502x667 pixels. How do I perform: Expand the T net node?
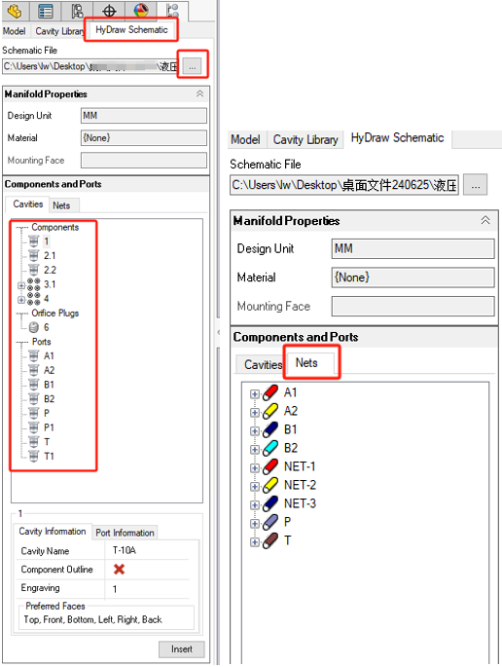click(255, 542)
